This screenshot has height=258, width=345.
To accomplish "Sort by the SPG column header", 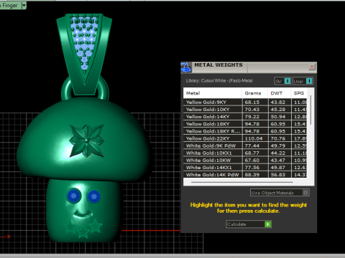I will [299, 93].
